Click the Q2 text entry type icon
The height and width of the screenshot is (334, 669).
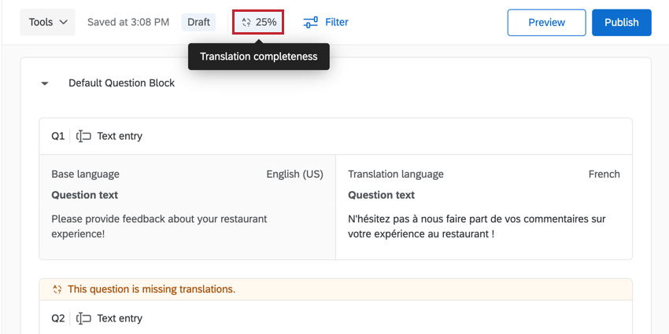[83, 318]
